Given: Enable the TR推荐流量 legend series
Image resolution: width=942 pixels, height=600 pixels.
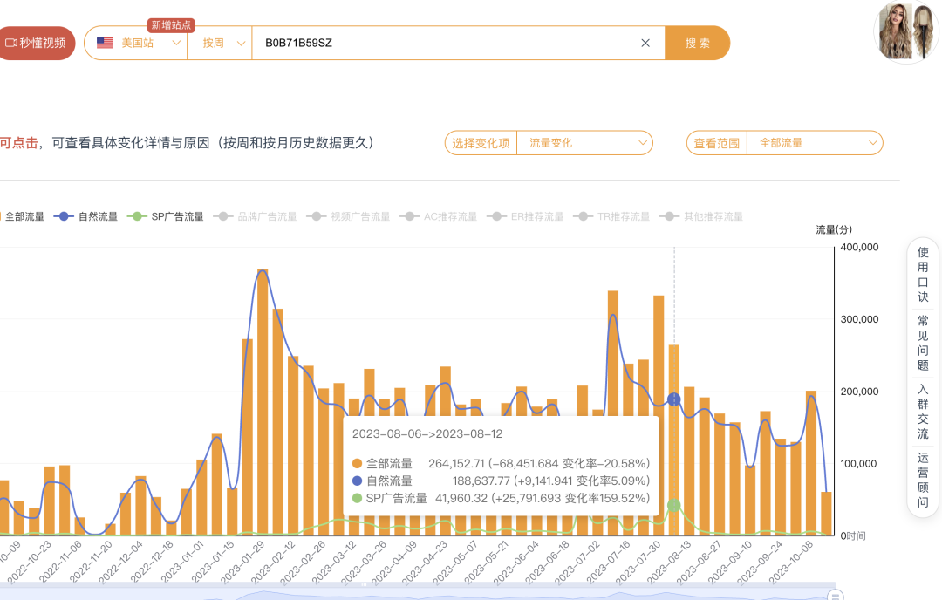Looking at the screenshot, I should 611,217.
